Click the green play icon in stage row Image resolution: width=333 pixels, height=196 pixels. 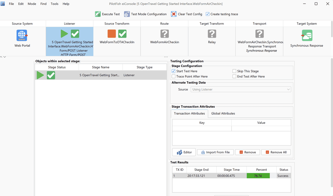pyautogui.click(x=40, y=75)
